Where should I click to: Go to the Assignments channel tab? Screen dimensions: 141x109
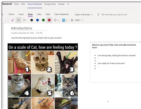[x=50, y=4]
